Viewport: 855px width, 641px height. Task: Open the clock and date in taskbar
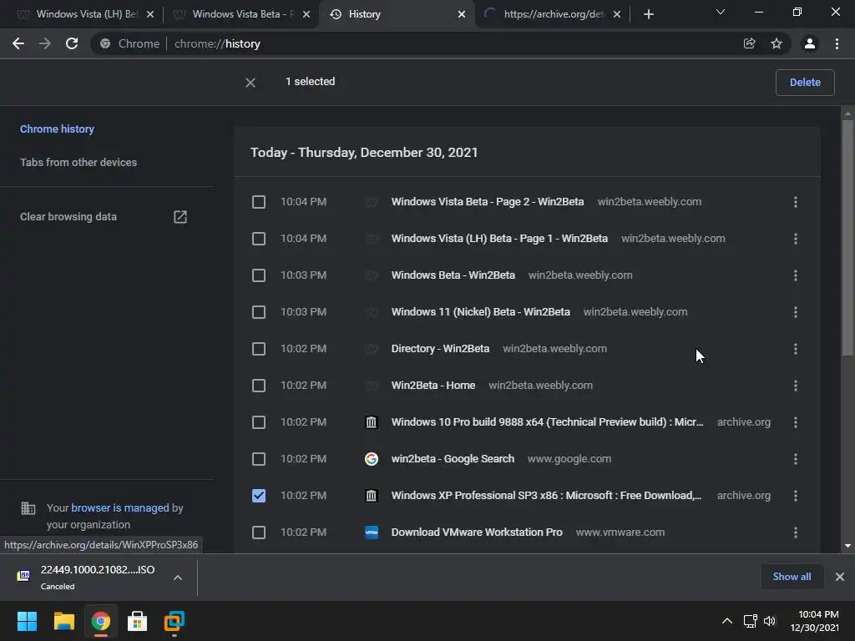pyautogui.click(x=815, y=621)
